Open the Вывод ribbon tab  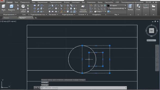[x=100, y=2]
